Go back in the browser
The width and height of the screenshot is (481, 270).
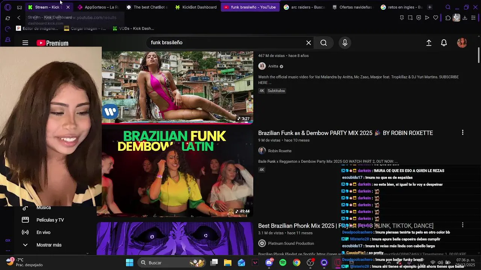tap(19, 18)
